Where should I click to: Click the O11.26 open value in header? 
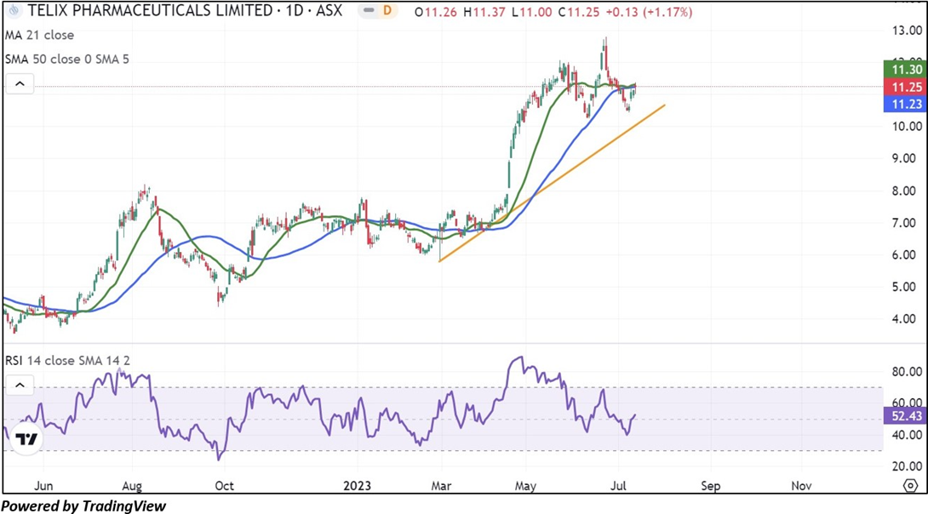tap(436, 12)
